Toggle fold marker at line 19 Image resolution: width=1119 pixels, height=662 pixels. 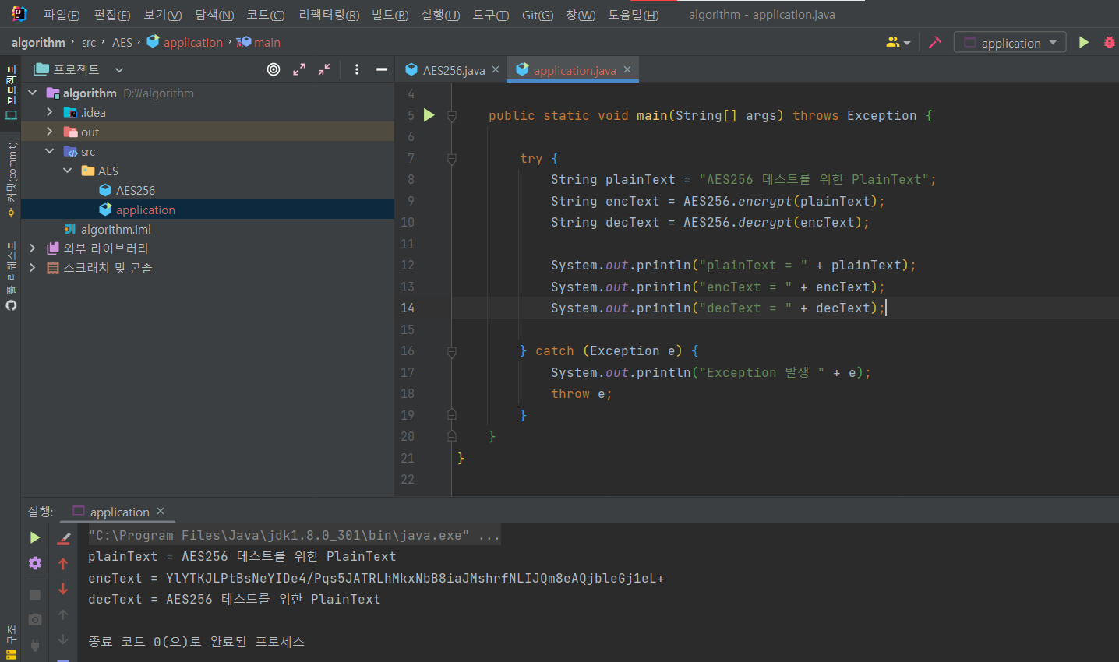pos(452,415)
